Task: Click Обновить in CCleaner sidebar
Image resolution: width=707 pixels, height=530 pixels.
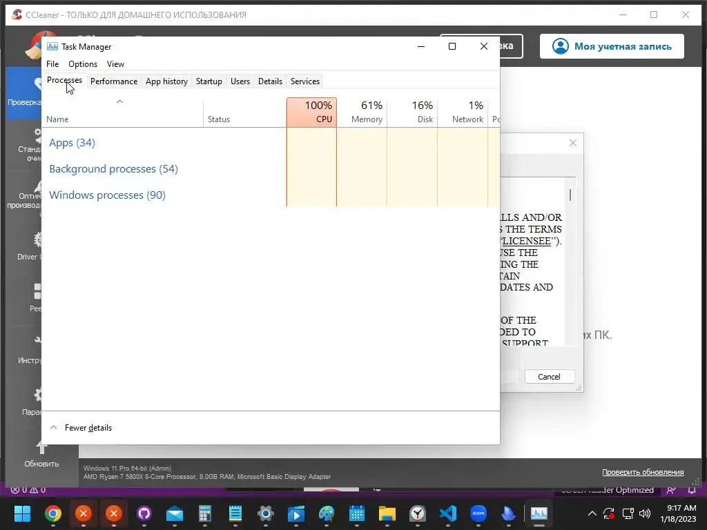Action: click(41, 453)
